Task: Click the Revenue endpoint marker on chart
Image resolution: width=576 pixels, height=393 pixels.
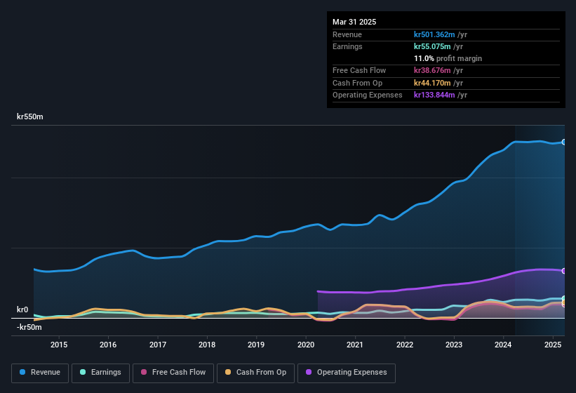Action: 564,142
